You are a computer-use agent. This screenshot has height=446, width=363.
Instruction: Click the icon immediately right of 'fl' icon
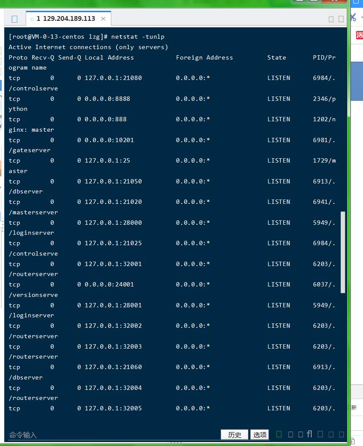tap(320, 434)
